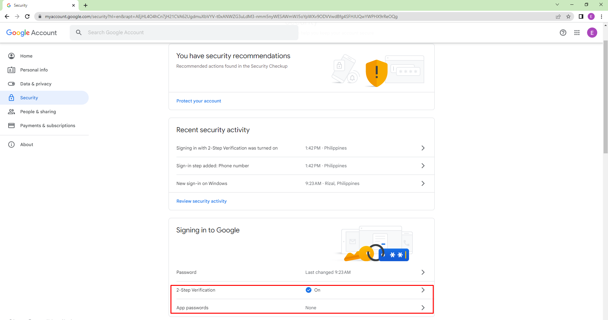Viewport: 608px width, 320px height.
Task: Open Personal info in the sidebar
Action: (44, 70)
